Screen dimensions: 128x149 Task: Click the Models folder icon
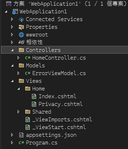pyautogui.click(x=21, y=66)
